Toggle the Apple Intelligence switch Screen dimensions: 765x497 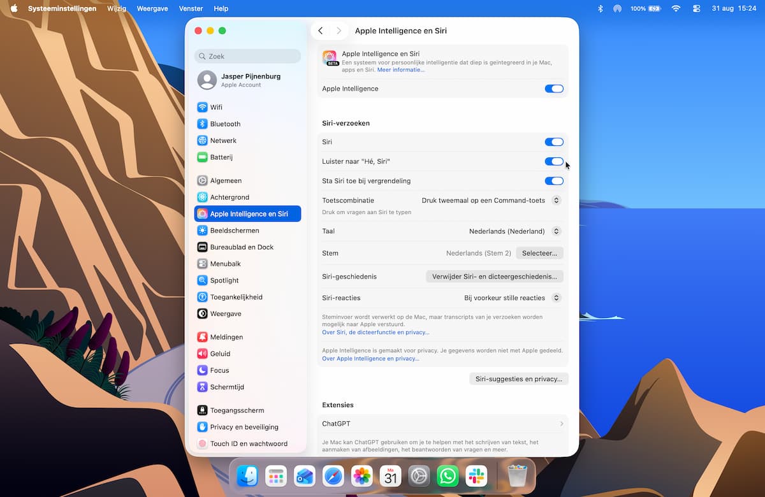(x=554, y=89)
